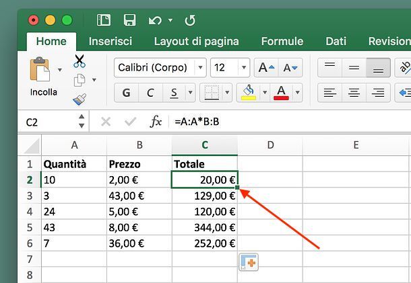Align text left

(329, 93)
